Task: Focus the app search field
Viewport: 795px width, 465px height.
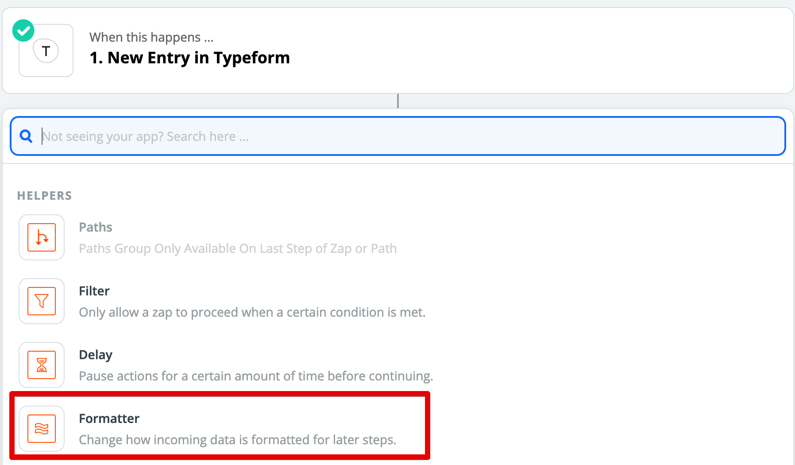Action: point(397,136)
